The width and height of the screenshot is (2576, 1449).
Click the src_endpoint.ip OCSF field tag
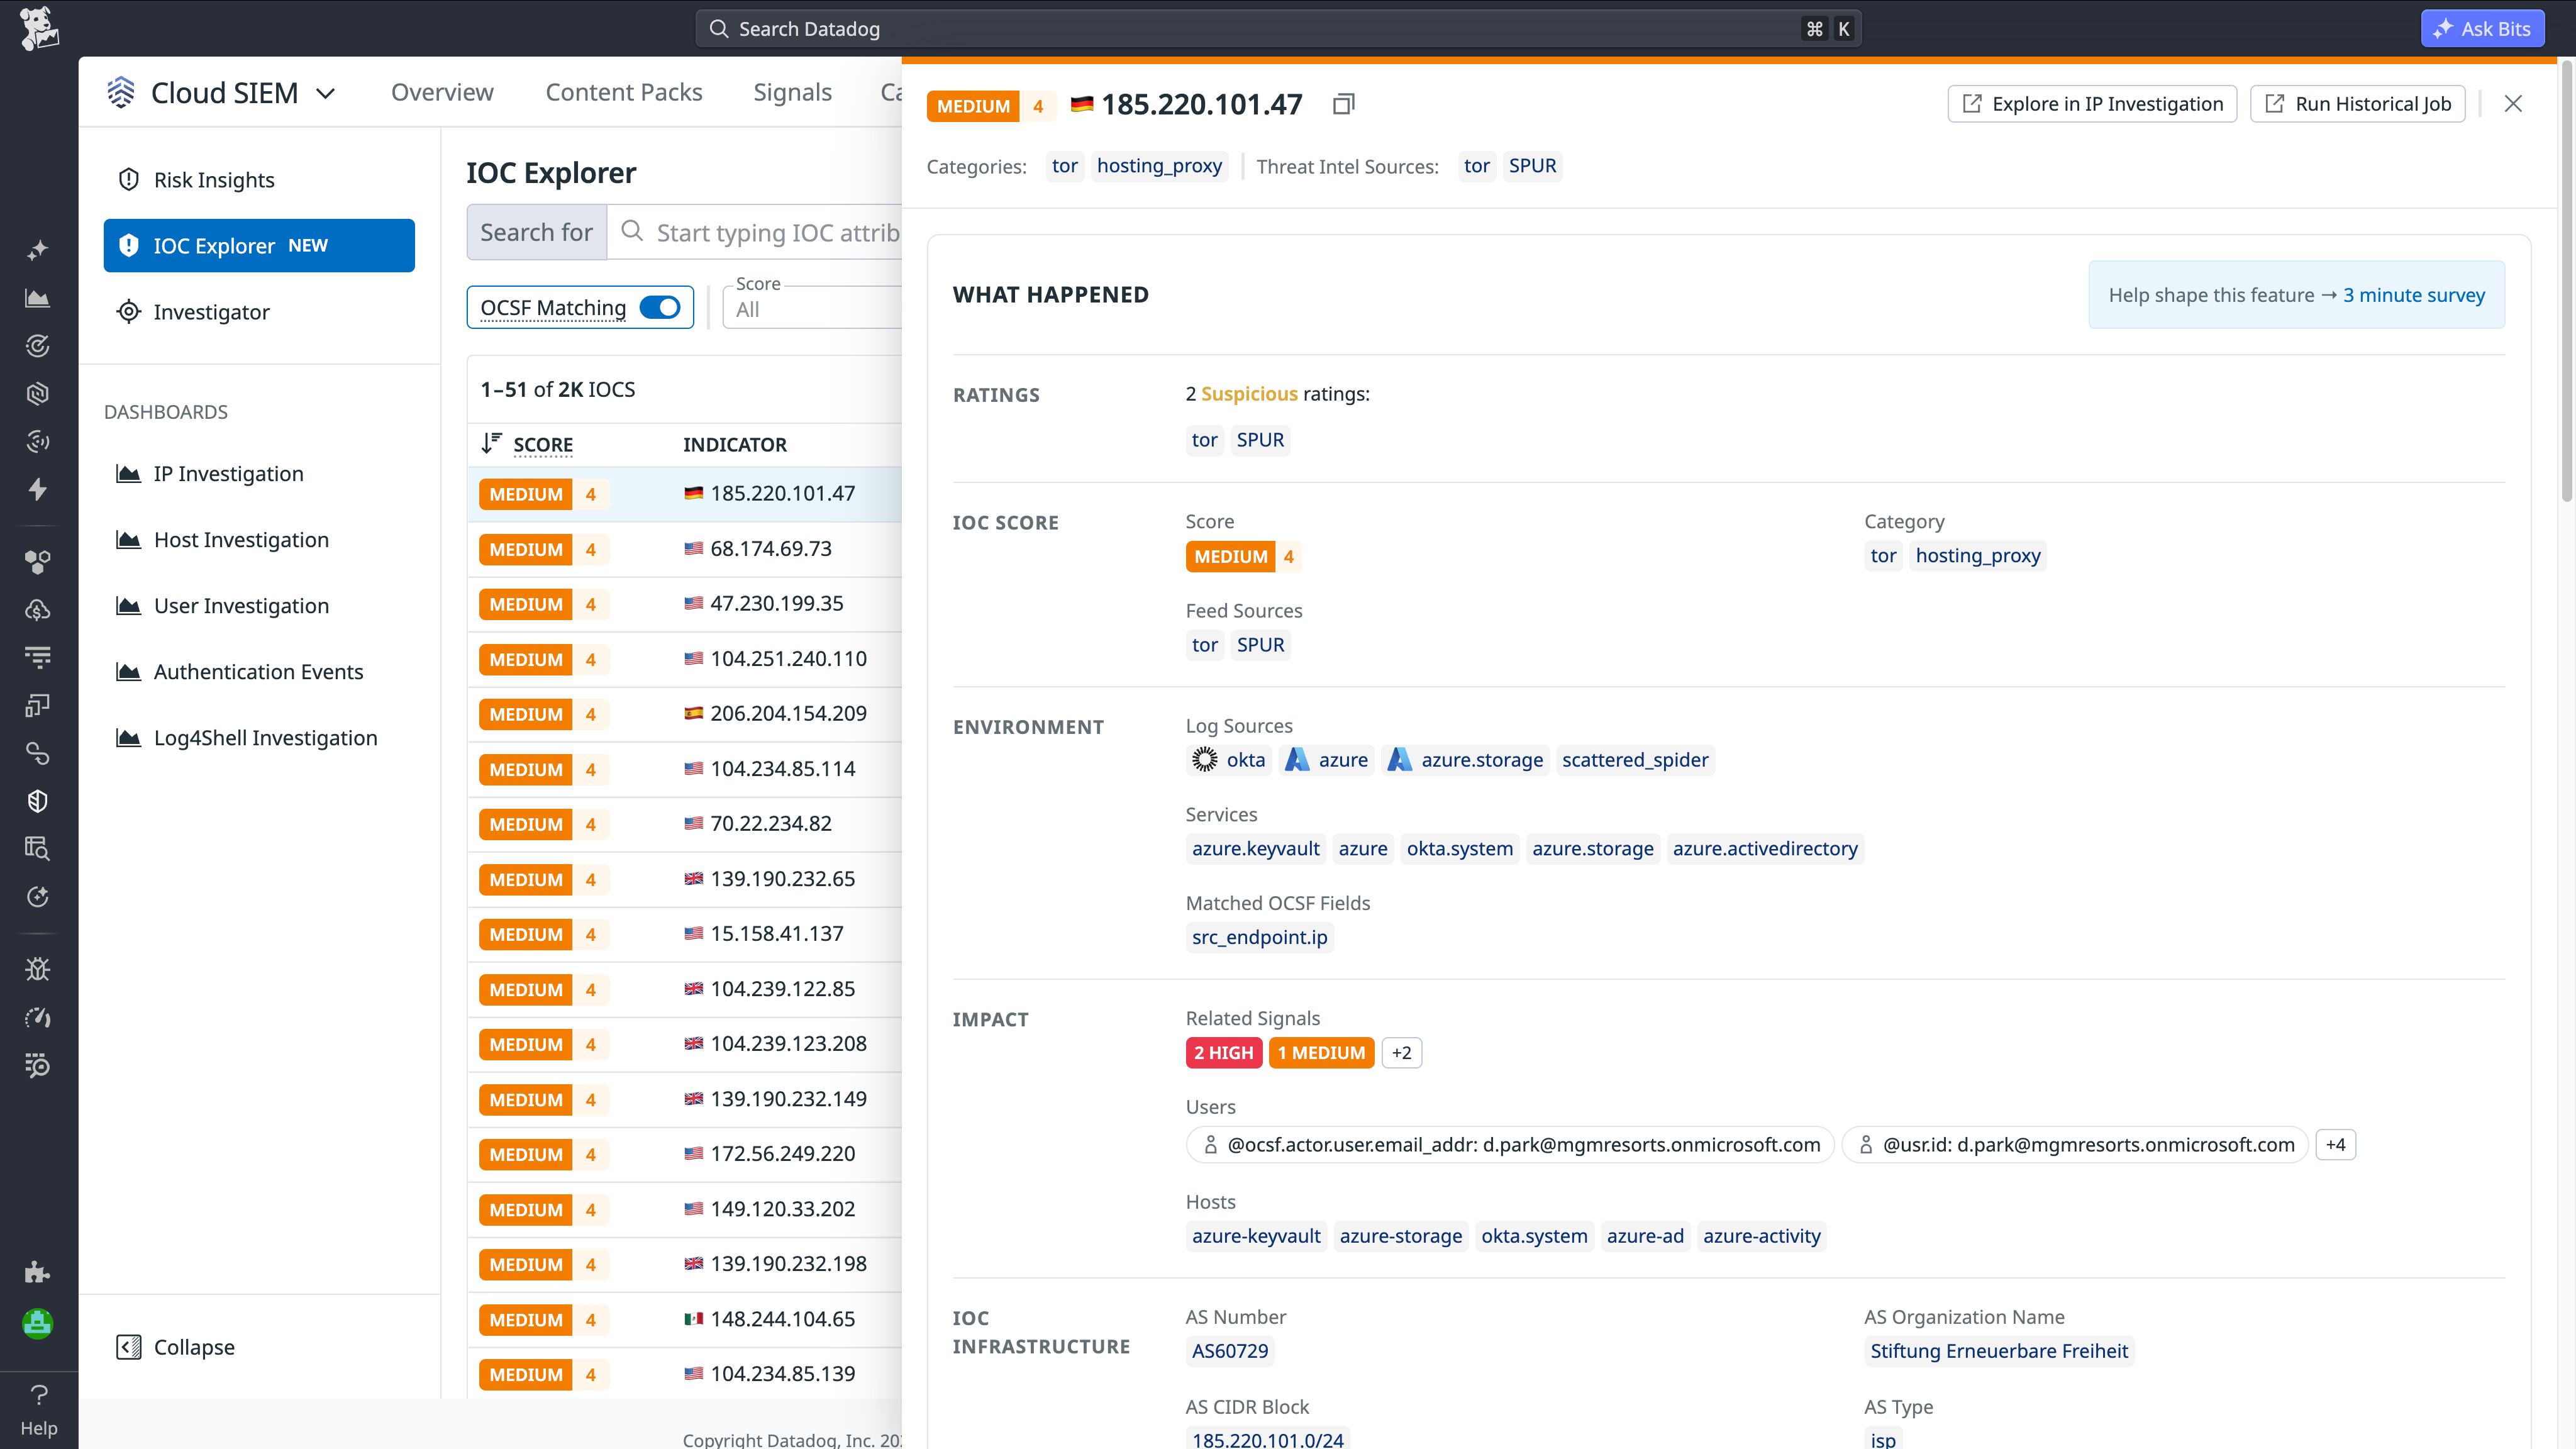pos(1260,937)
